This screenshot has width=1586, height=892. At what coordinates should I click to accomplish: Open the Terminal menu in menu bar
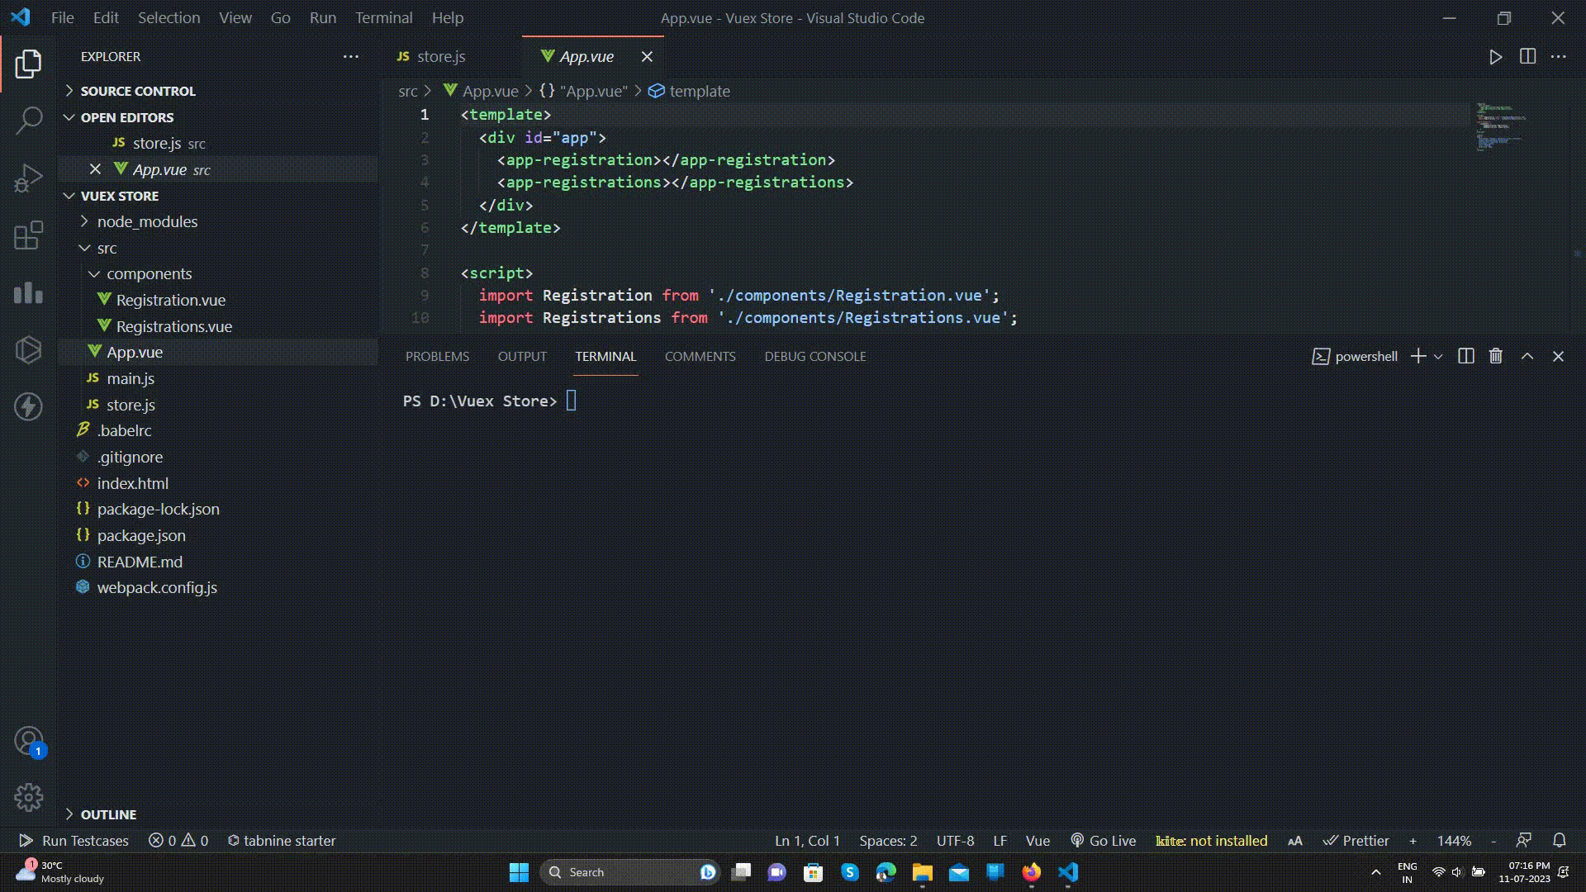tap(383, 17)
